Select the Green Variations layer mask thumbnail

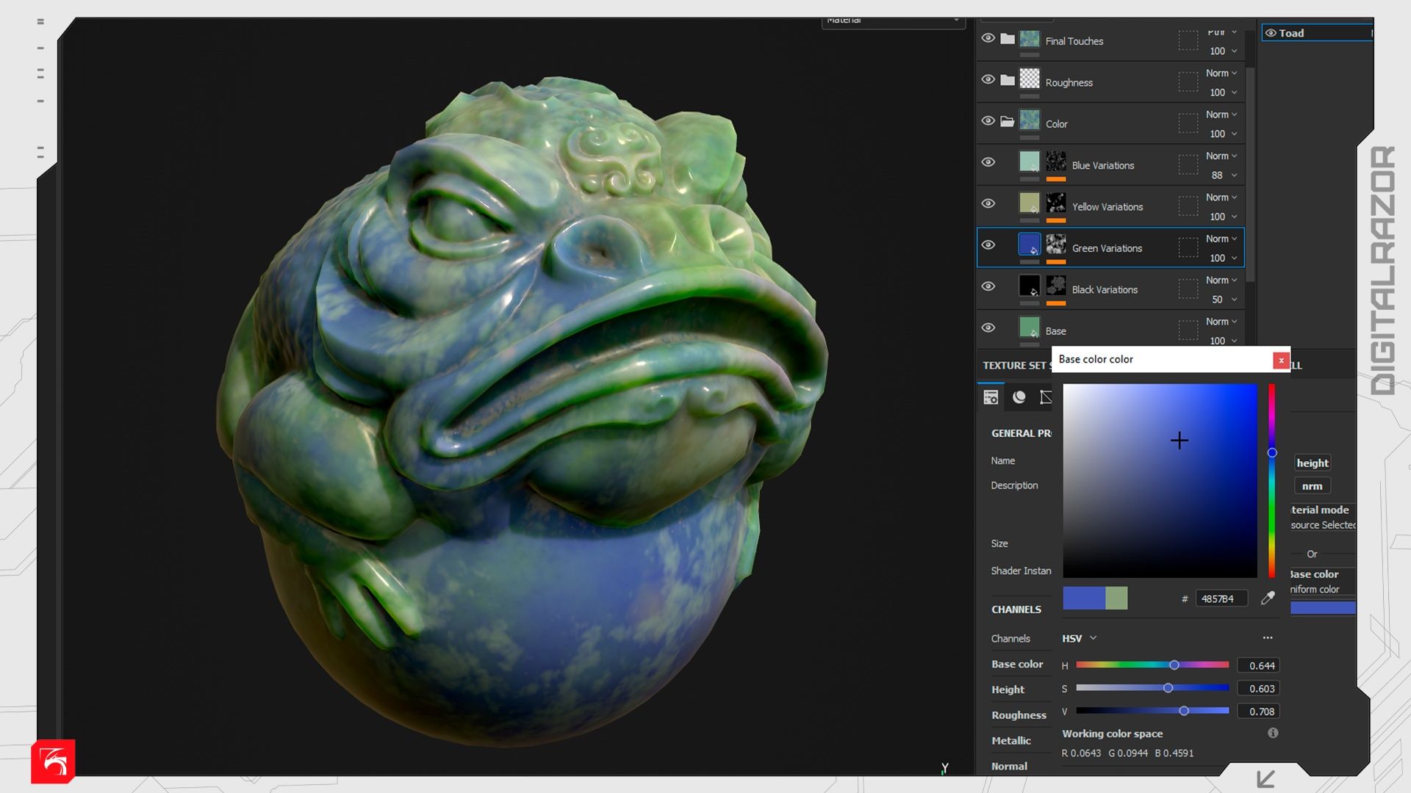tap(1056, 244)
